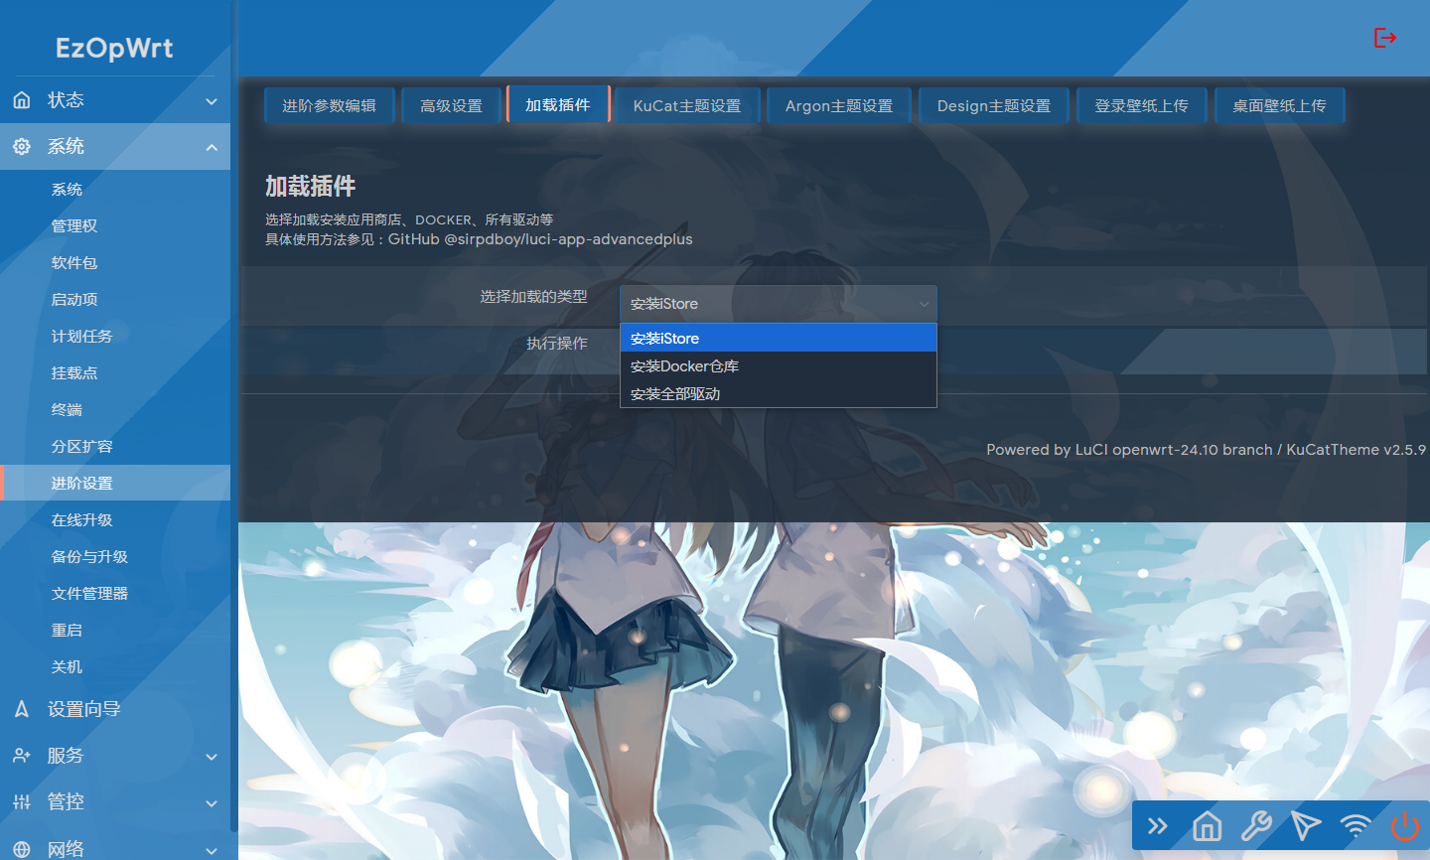Click the 状态 home icon in sidebar

click(22, 100)
